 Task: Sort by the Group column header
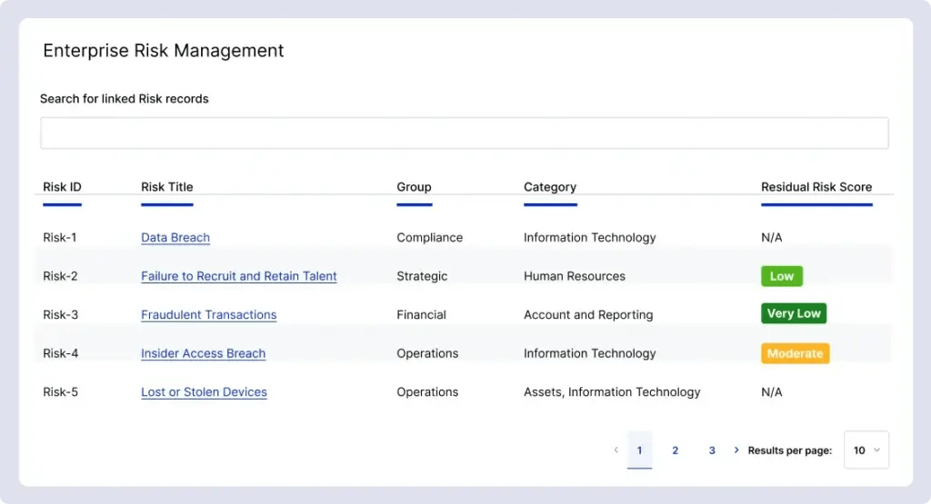414,187
